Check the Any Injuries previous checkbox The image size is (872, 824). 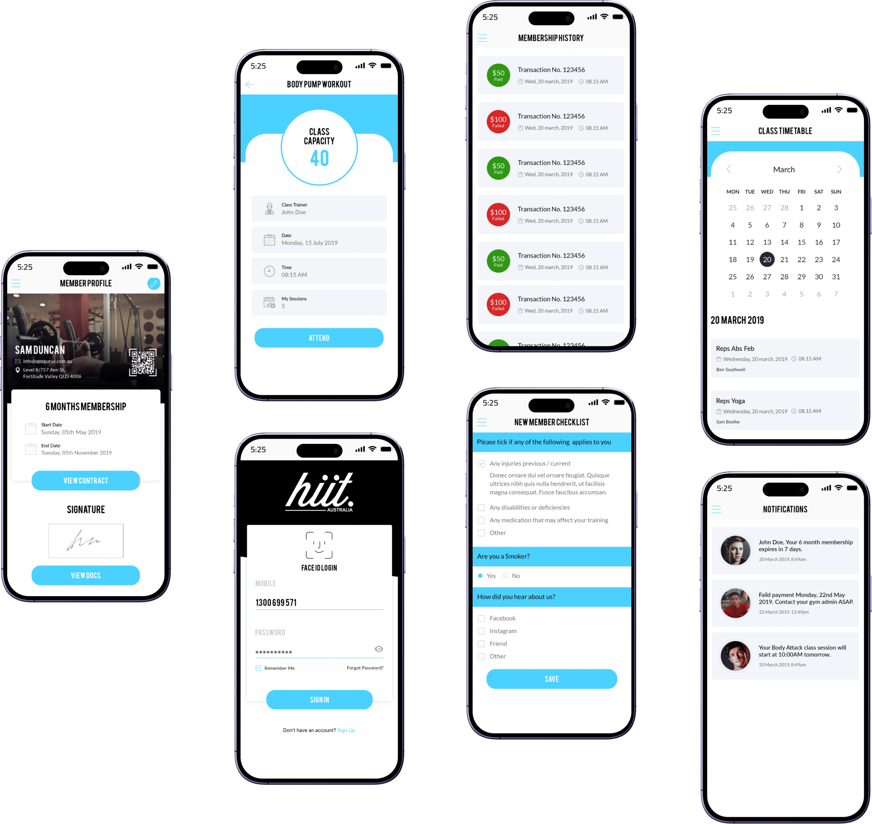(x=479, y=463)
